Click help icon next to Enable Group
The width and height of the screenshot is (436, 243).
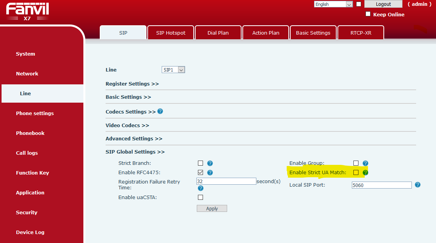[365, 163]
